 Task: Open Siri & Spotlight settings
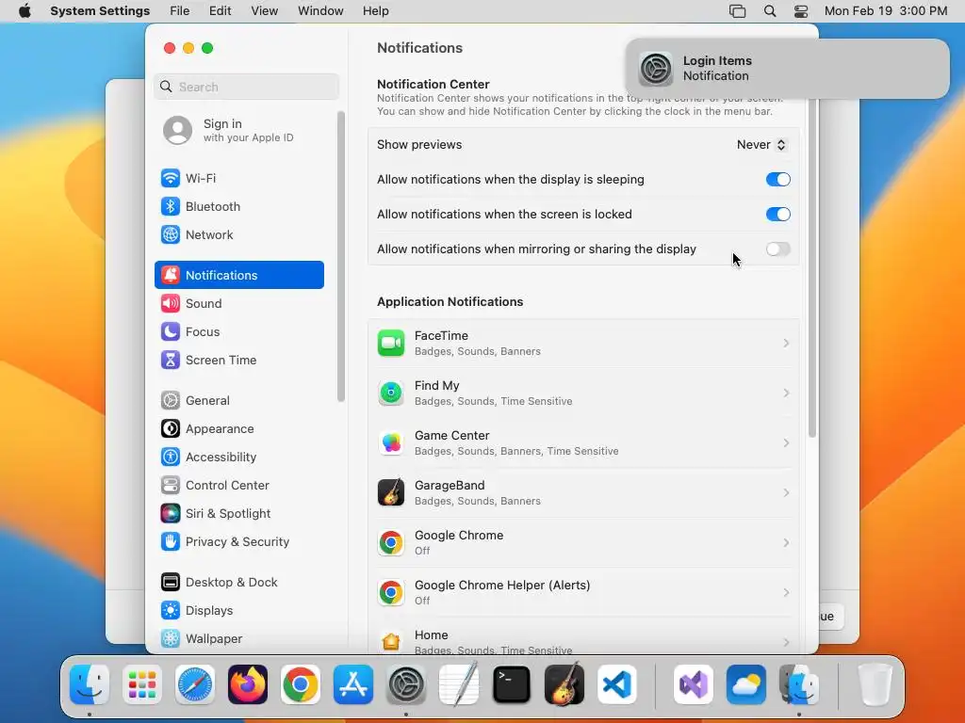point(238,514)
